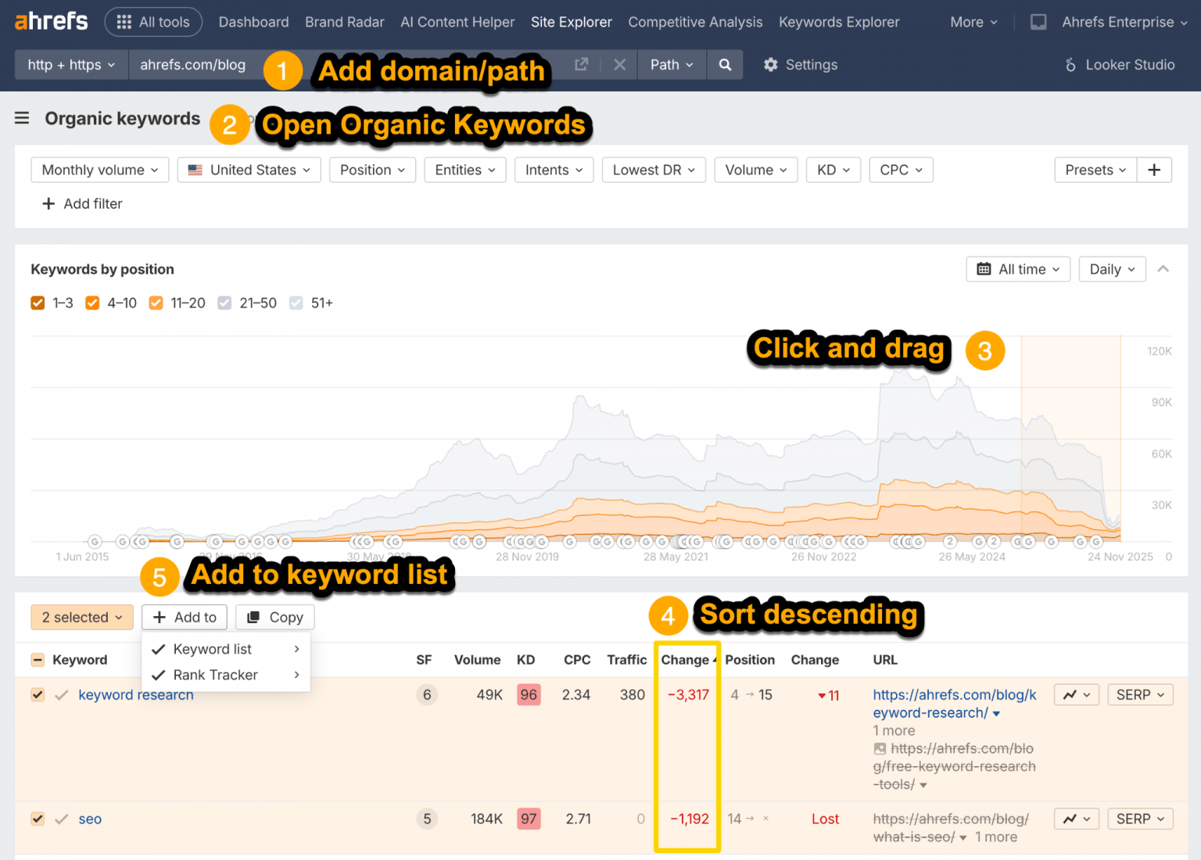1201x860 pixels.
Task: Add a new filter with Add filter
Action: [81, 204]
